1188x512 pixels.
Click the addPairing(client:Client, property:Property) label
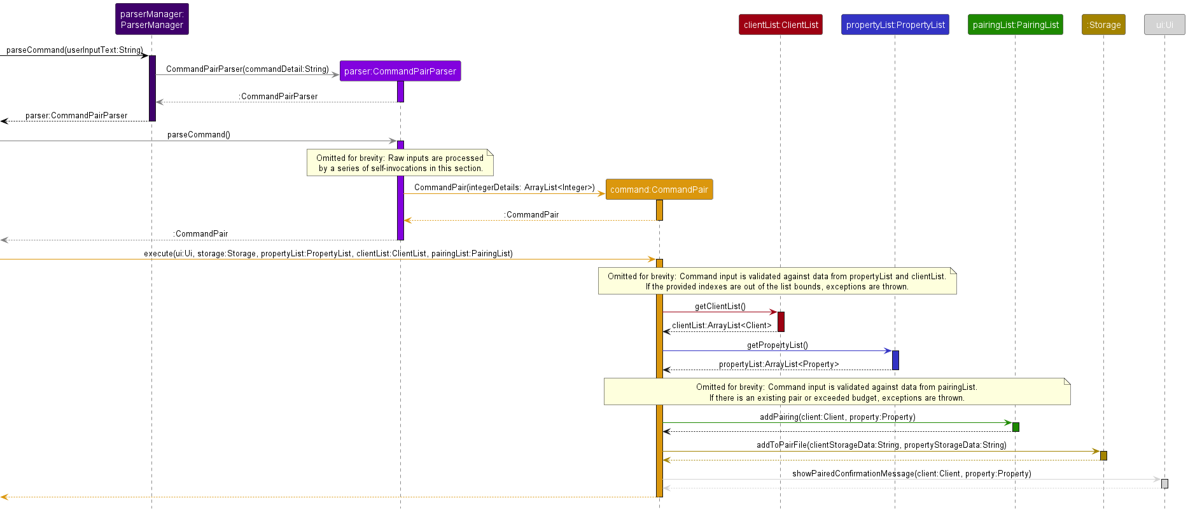tap(837, 417)
